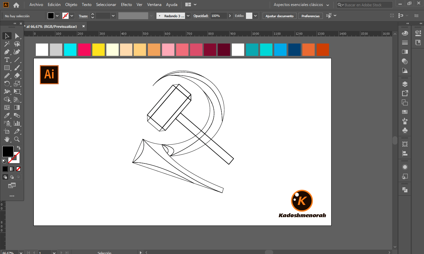Select the Symbol Sprayer tool
The height and width of the screenshot is (254, 424).
(7, 123)
